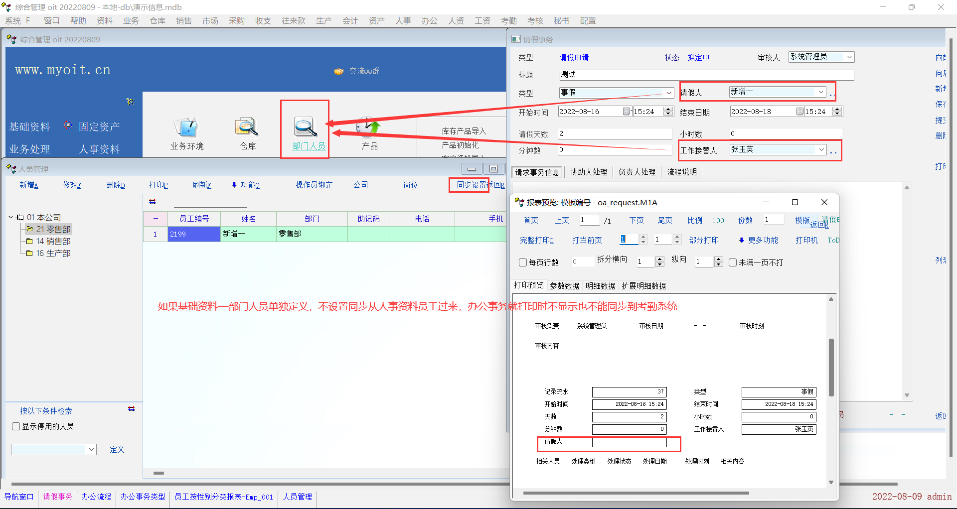
Task: Open the 部门人员 magnifier icon
Action: tap(305, 127)
